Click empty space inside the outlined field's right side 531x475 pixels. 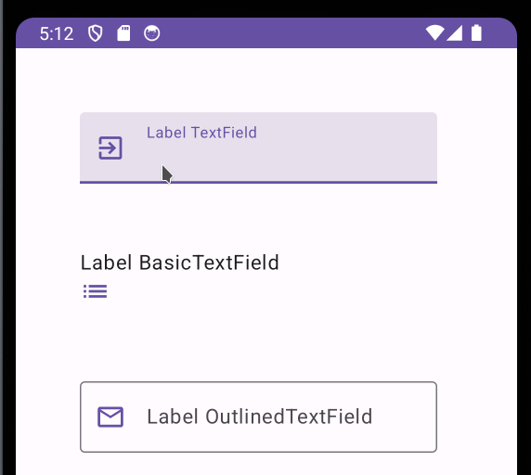(405, 417)
